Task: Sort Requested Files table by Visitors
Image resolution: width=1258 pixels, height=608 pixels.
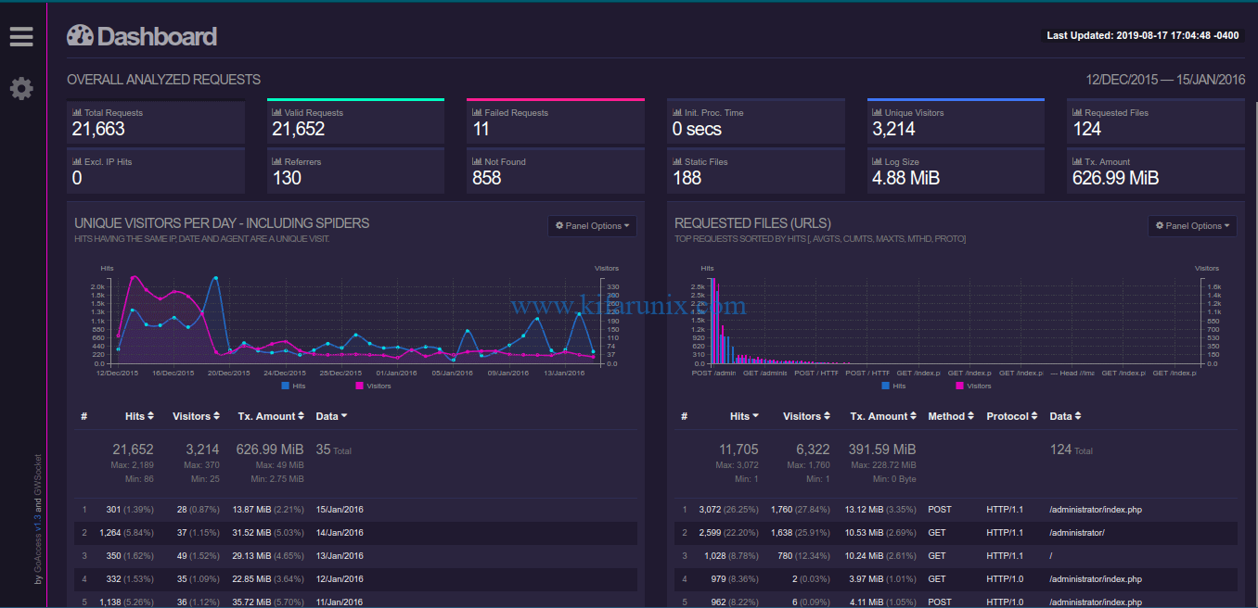Action: (807, 416)
